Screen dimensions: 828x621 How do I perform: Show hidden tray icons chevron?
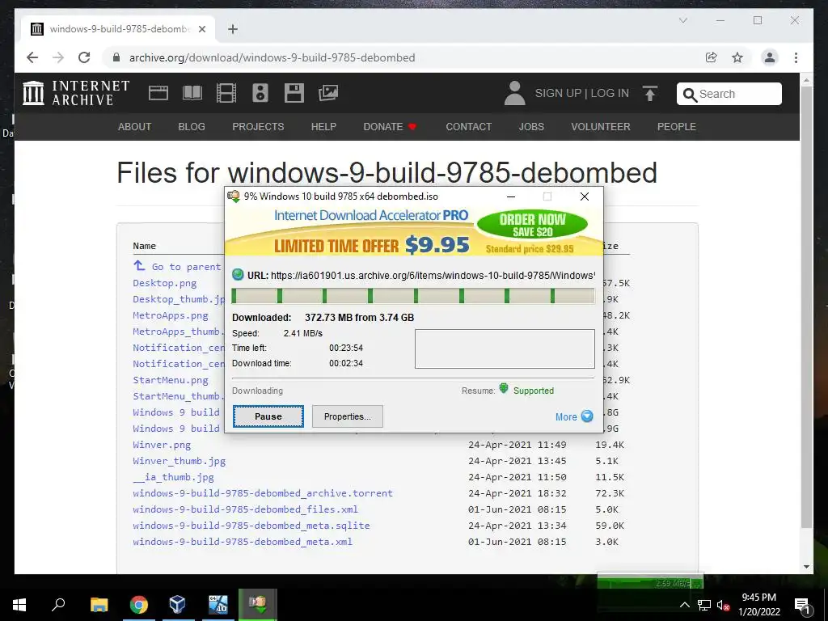point(684,605)
